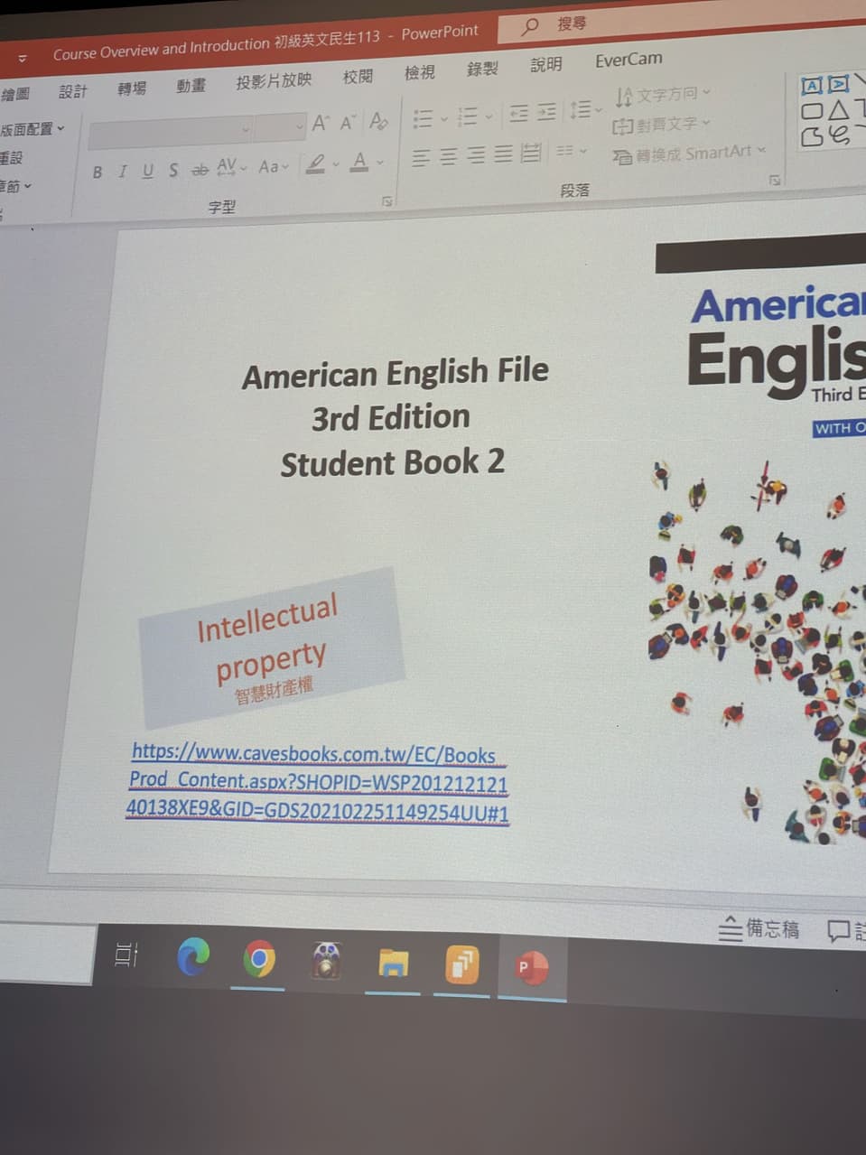This screenshot has width=866, height=1155.
Task: Switch to 投影片放映 slide show tab
Action: (274, 80)
